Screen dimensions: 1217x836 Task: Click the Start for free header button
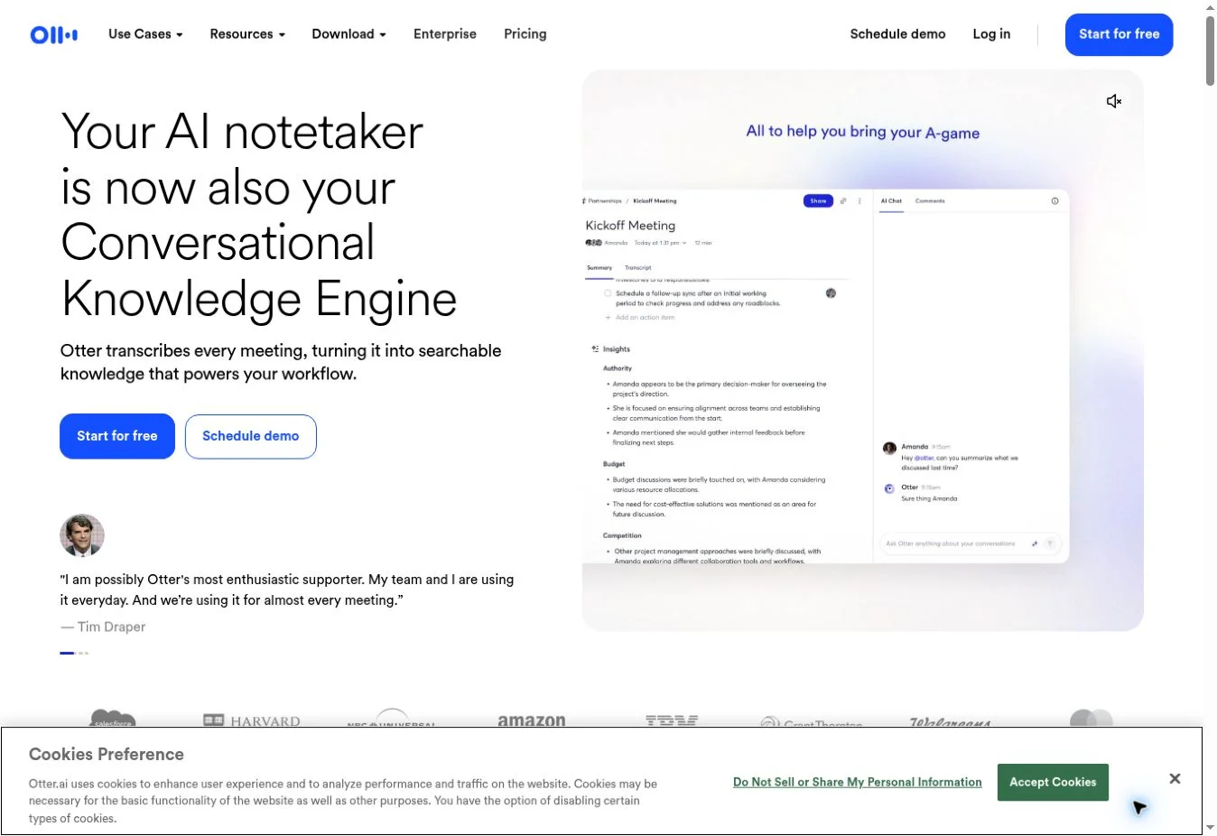[1119, 34]
